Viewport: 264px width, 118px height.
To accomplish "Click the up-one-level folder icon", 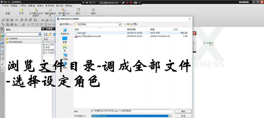I will click(x=128, y=24).
